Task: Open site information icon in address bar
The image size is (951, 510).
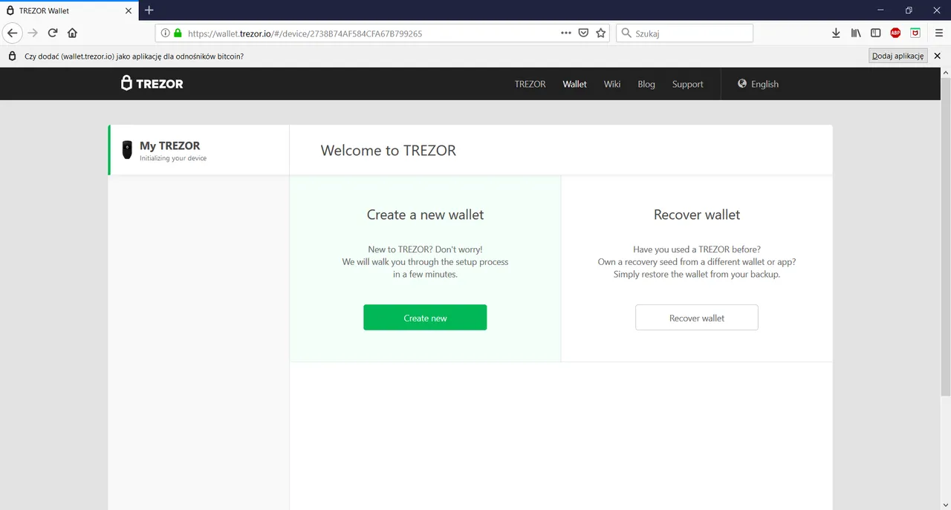Action: pyautogui.click(x=165, y=33)
